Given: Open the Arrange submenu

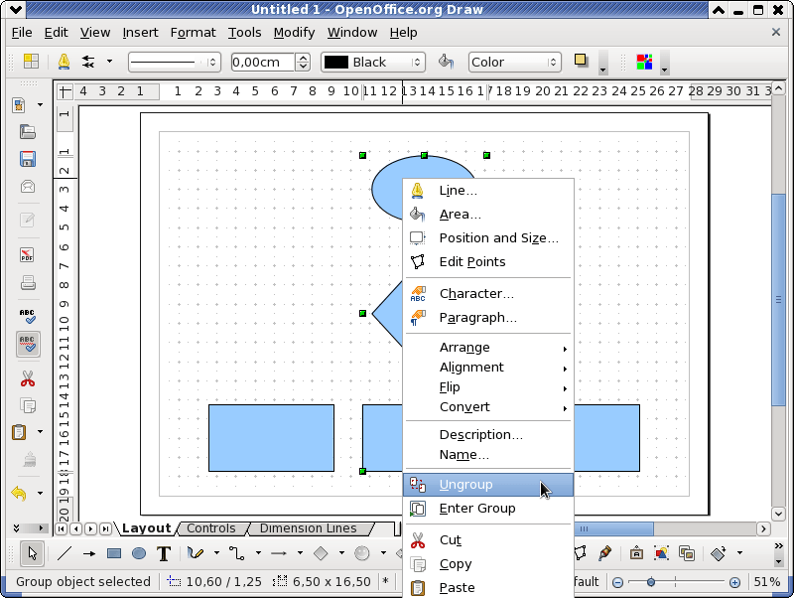Looking at the screenshot, I should (488, 348).
